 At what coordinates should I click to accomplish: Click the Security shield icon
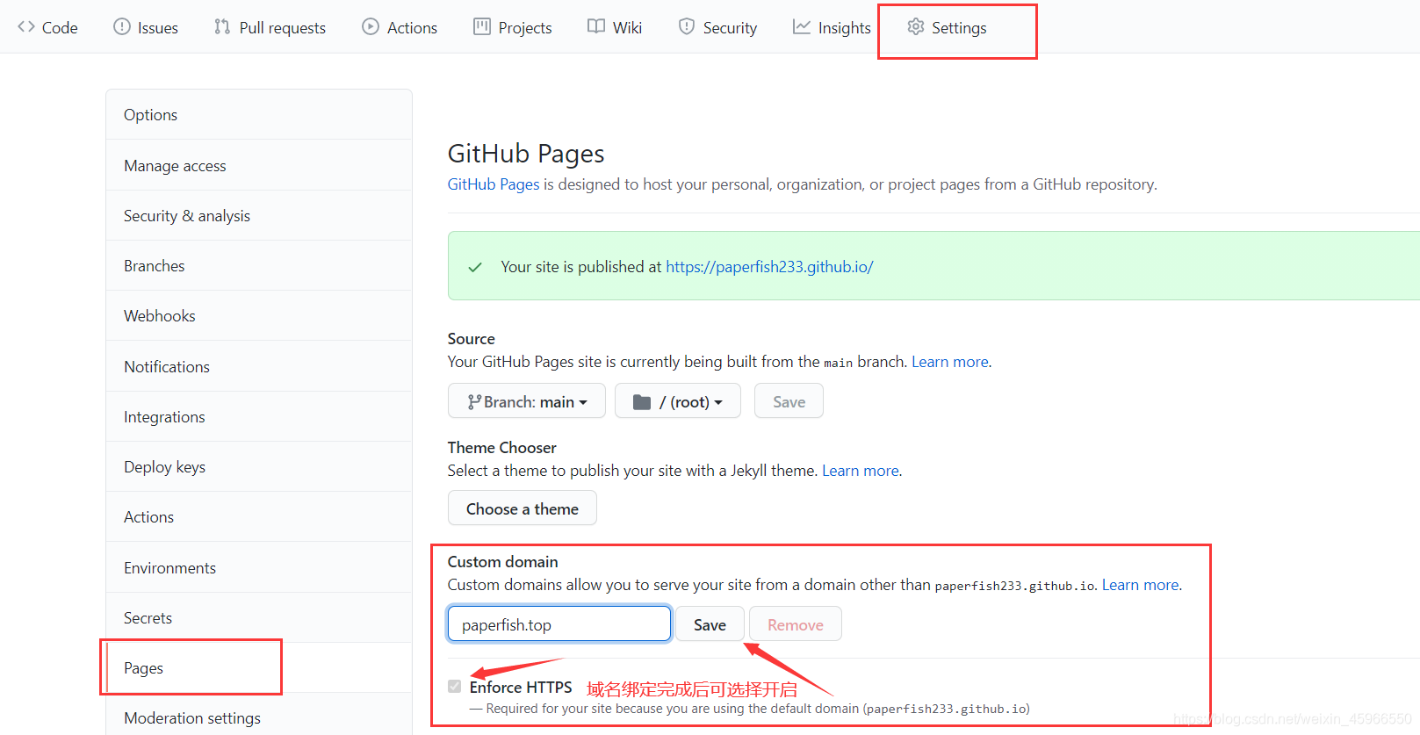click(687, 27)
